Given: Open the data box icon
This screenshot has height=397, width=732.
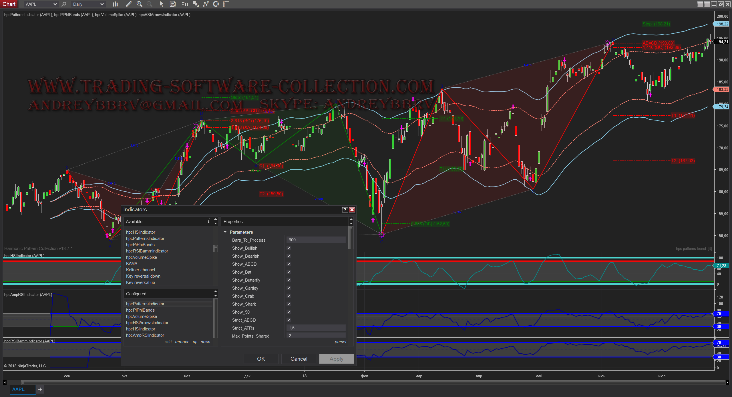Looking at the screenshot, I should pyautogui.click(x=173, y=4).
